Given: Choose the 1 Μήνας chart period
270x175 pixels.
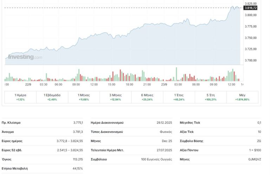Looking at the screenshot, I should coord(84,97).
